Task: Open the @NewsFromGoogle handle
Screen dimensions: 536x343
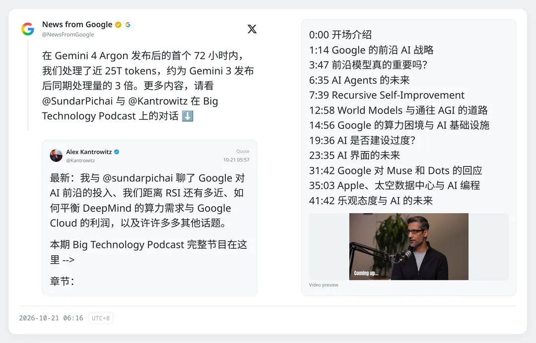Action: [68, 35]
